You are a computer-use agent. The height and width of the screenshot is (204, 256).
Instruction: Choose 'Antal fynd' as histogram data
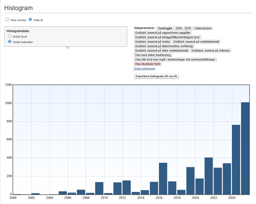pyautogui.click(x=10, y=37)
